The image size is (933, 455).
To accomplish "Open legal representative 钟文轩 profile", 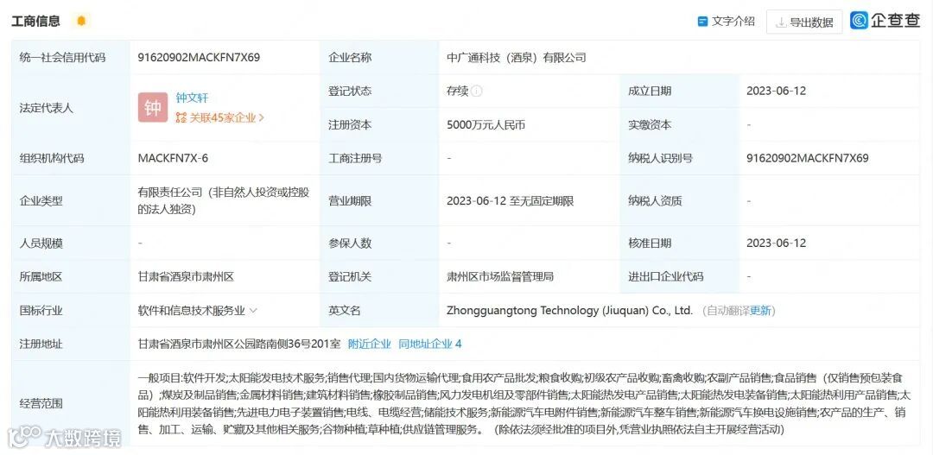I will (192, 98).
